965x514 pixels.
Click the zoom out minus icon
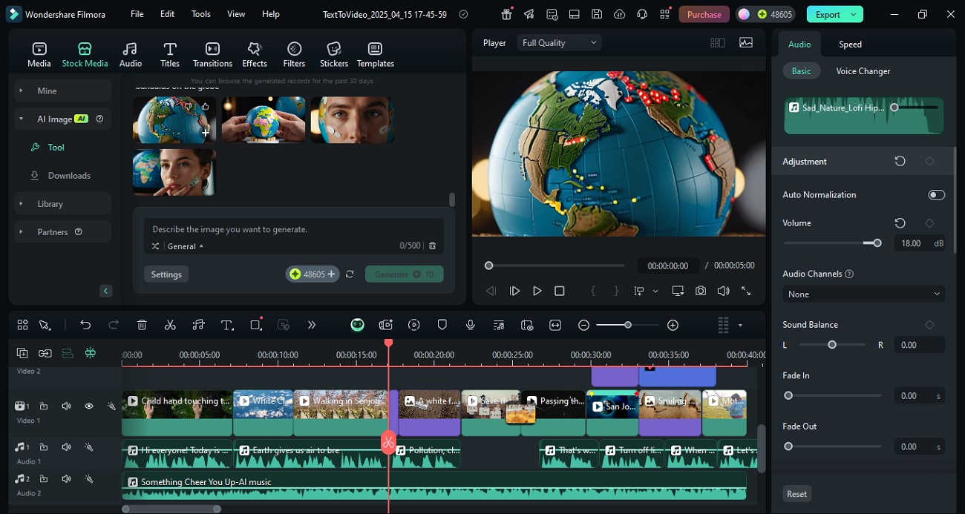point(583,325)
